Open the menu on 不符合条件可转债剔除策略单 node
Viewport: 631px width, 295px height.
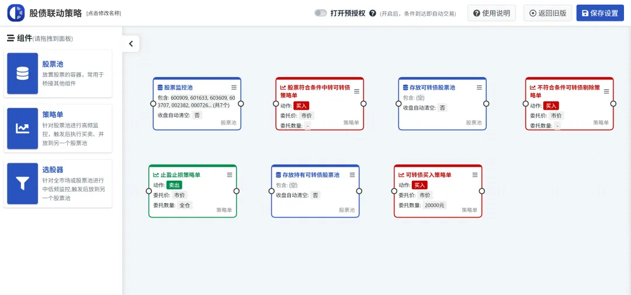click(606, 91)
